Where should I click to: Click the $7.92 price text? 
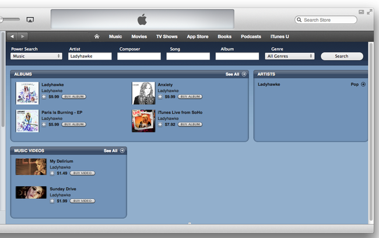[170, 125]
